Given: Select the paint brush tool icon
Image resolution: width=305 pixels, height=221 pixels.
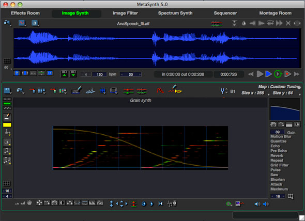Looking at the screenshot, I should 7,117.
